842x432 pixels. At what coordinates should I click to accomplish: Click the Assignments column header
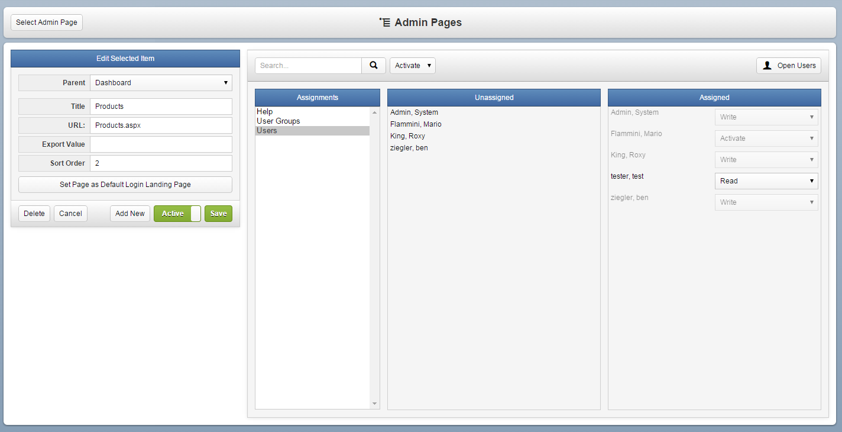point(318,98)
